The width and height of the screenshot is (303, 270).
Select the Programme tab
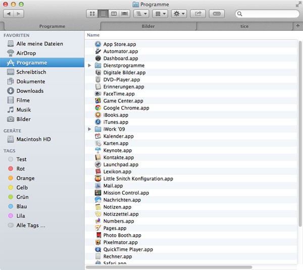(x=52, y=26)
